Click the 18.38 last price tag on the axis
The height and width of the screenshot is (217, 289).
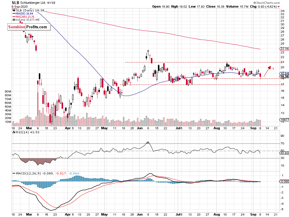pos(284,76)
